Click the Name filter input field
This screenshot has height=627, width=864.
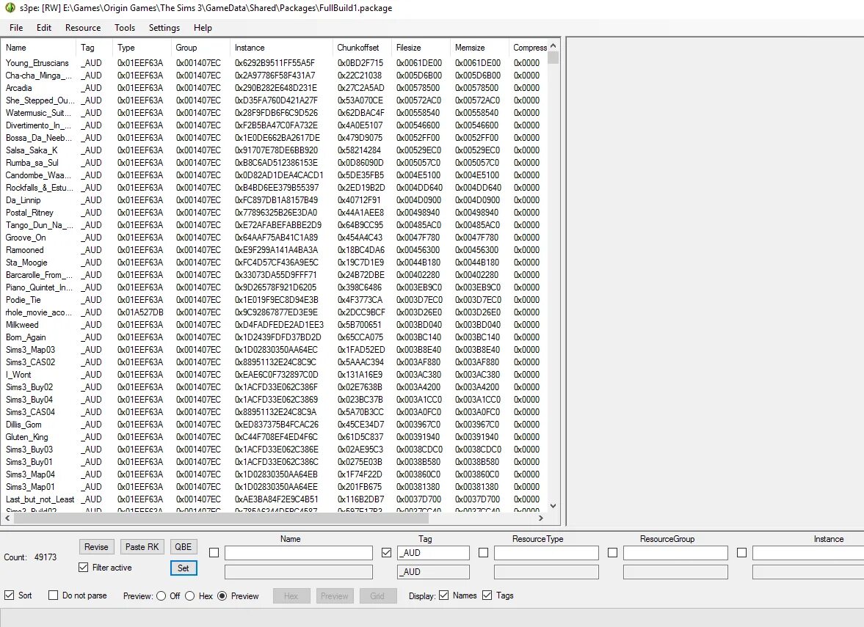click(x=299, y=553)
